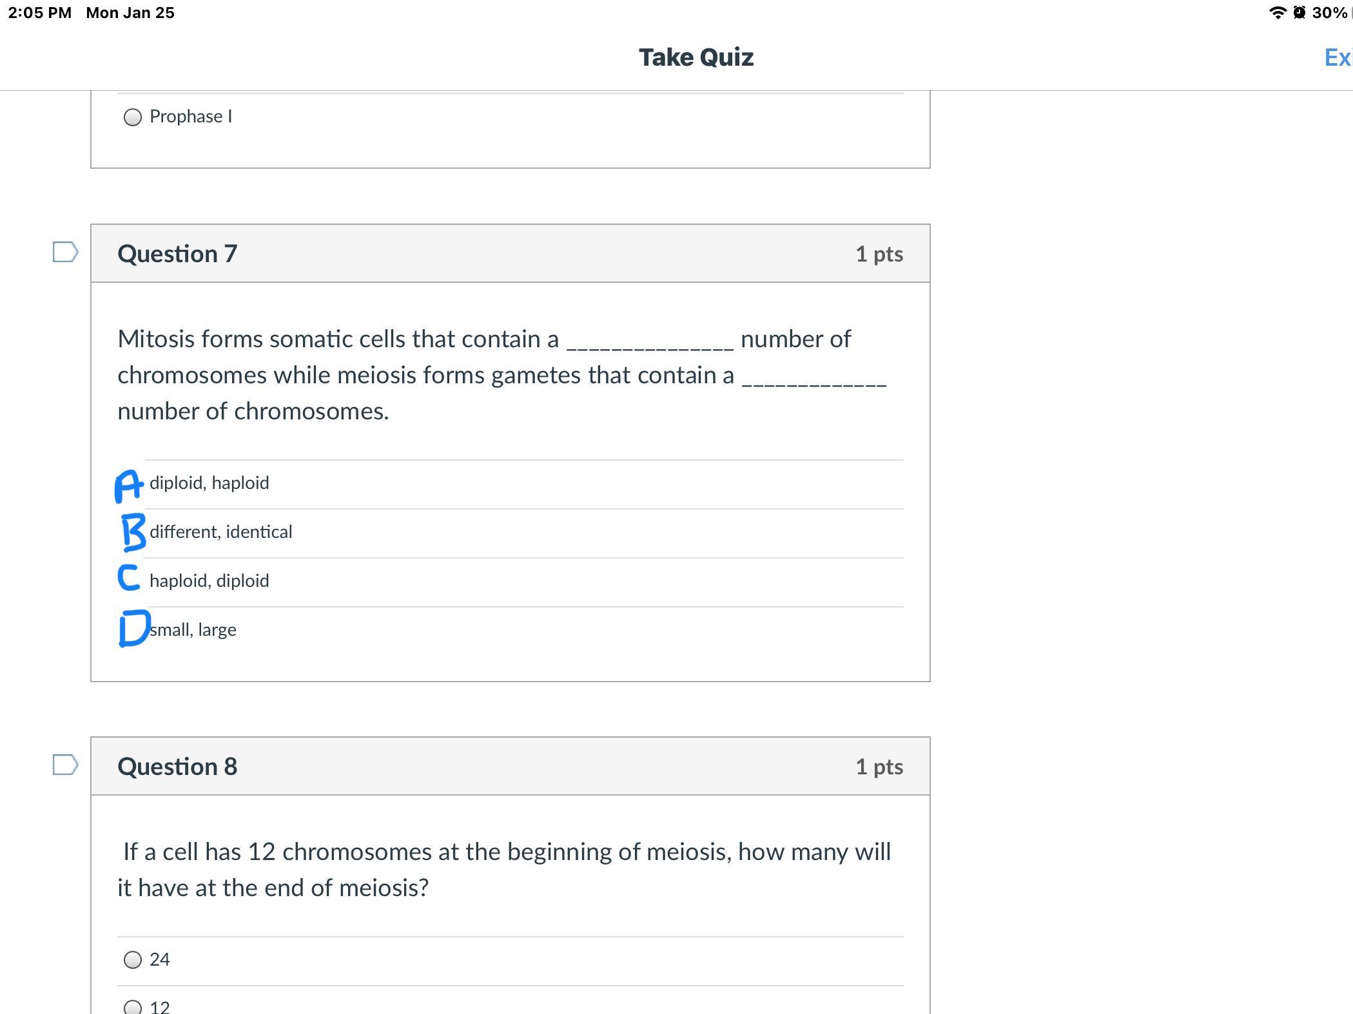Screen dimensions: 1353x1014
Task: Tap the 2:05 PM clock in status bar
Action: [x=40, y=13]
